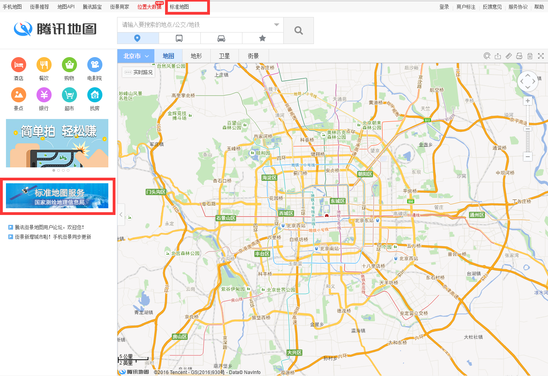Collapse the left sidebar panel arrow

(x=121, y=215)
